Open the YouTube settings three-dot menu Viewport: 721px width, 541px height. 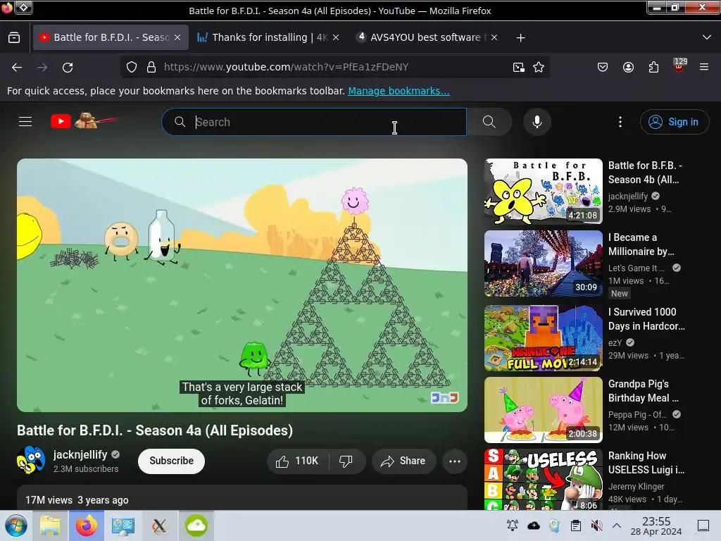pyautogui.click(x=620, y=122)
